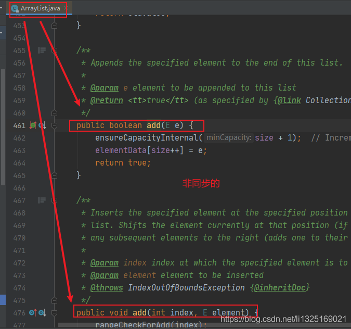Toggle rendered doc view icon on line 467
Image resolution: width=351 pixels, height=329 pixels.
pos(42,200)
